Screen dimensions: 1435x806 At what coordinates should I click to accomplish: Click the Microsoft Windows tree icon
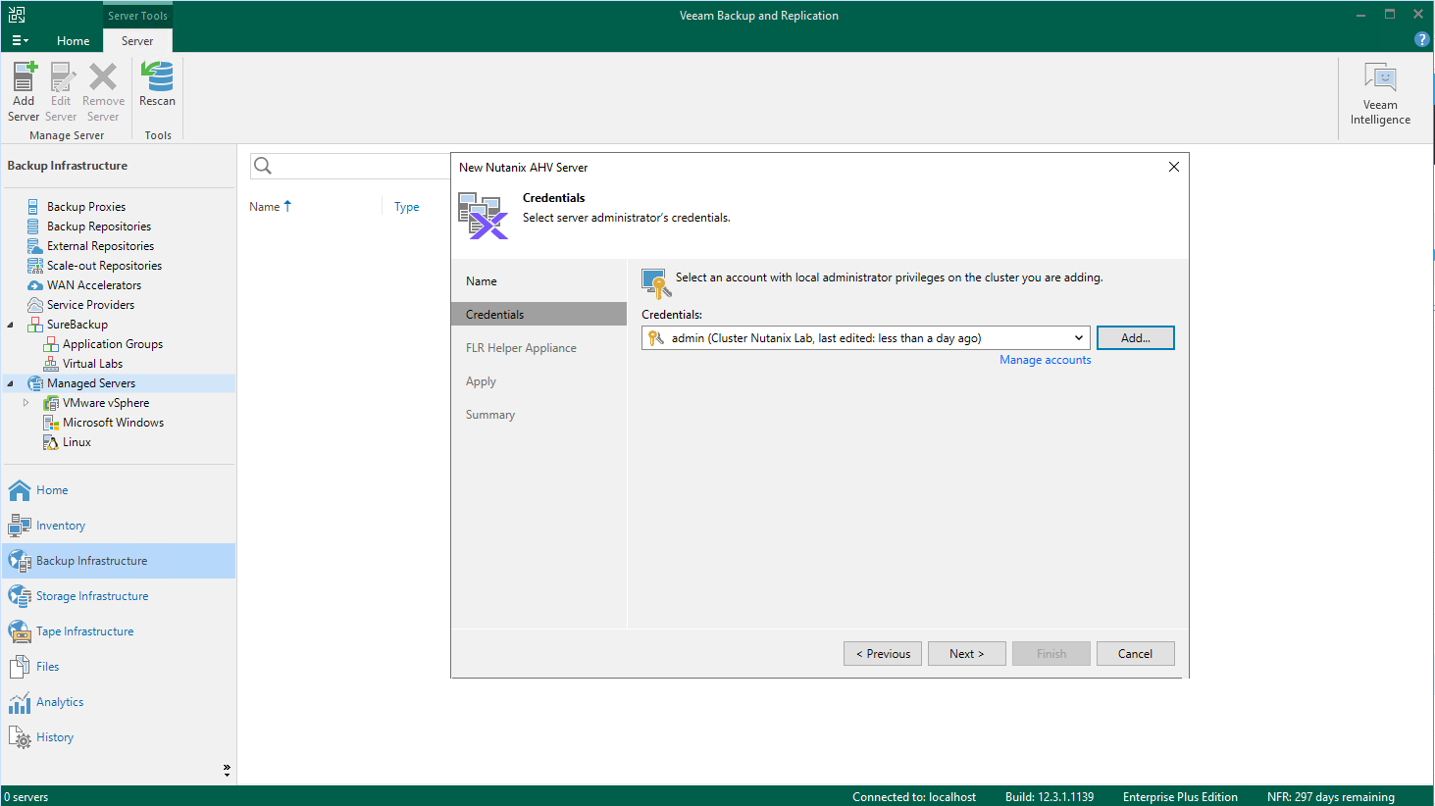[50, 423]
